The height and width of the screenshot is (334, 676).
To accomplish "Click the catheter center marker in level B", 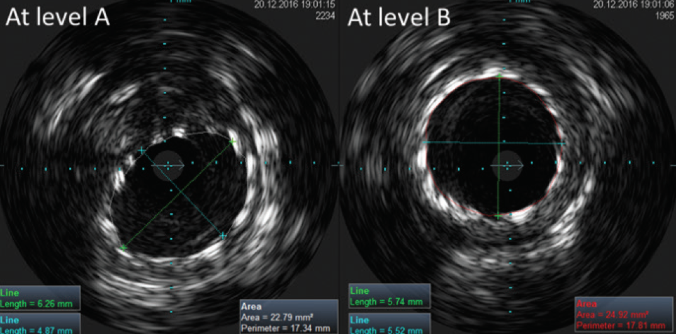I will pos(507,165).
